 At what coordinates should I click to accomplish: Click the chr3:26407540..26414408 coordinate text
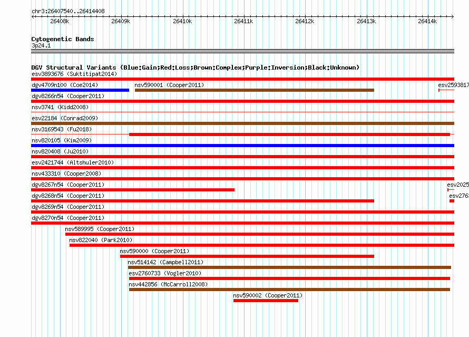68,12
